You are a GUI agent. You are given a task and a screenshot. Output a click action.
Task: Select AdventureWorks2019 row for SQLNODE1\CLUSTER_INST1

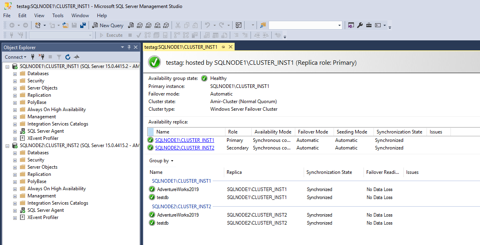[x=313, y=189]
